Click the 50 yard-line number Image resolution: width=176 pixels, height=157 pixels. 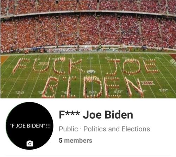[x=93, y=92]
